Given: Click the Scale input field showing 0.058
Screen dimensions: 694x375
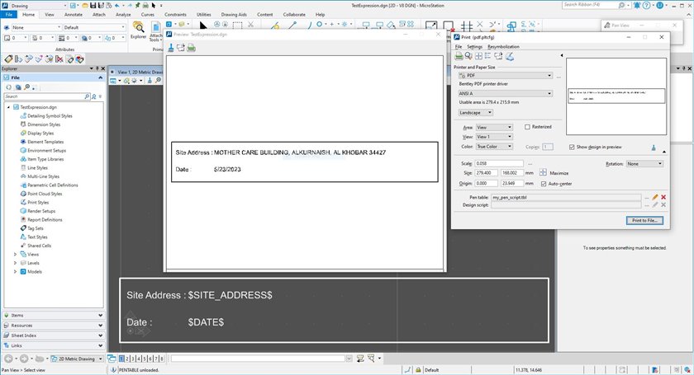Looking at the screenshot, I should pos(499,163).
